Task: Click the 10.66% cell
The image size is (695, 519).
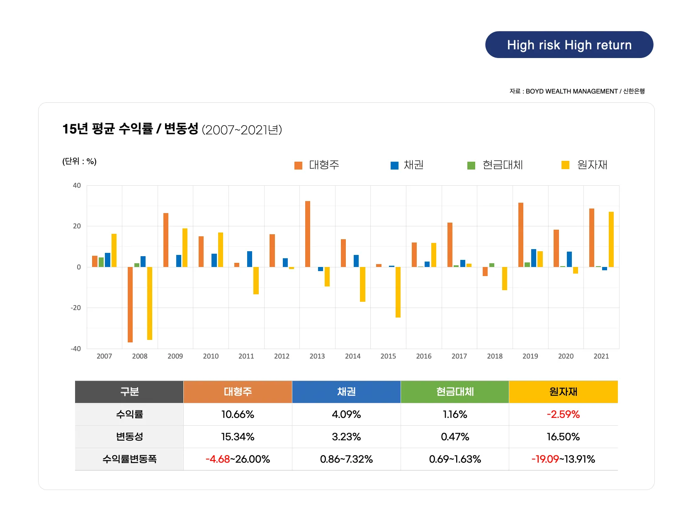Action: coord(238,414)
